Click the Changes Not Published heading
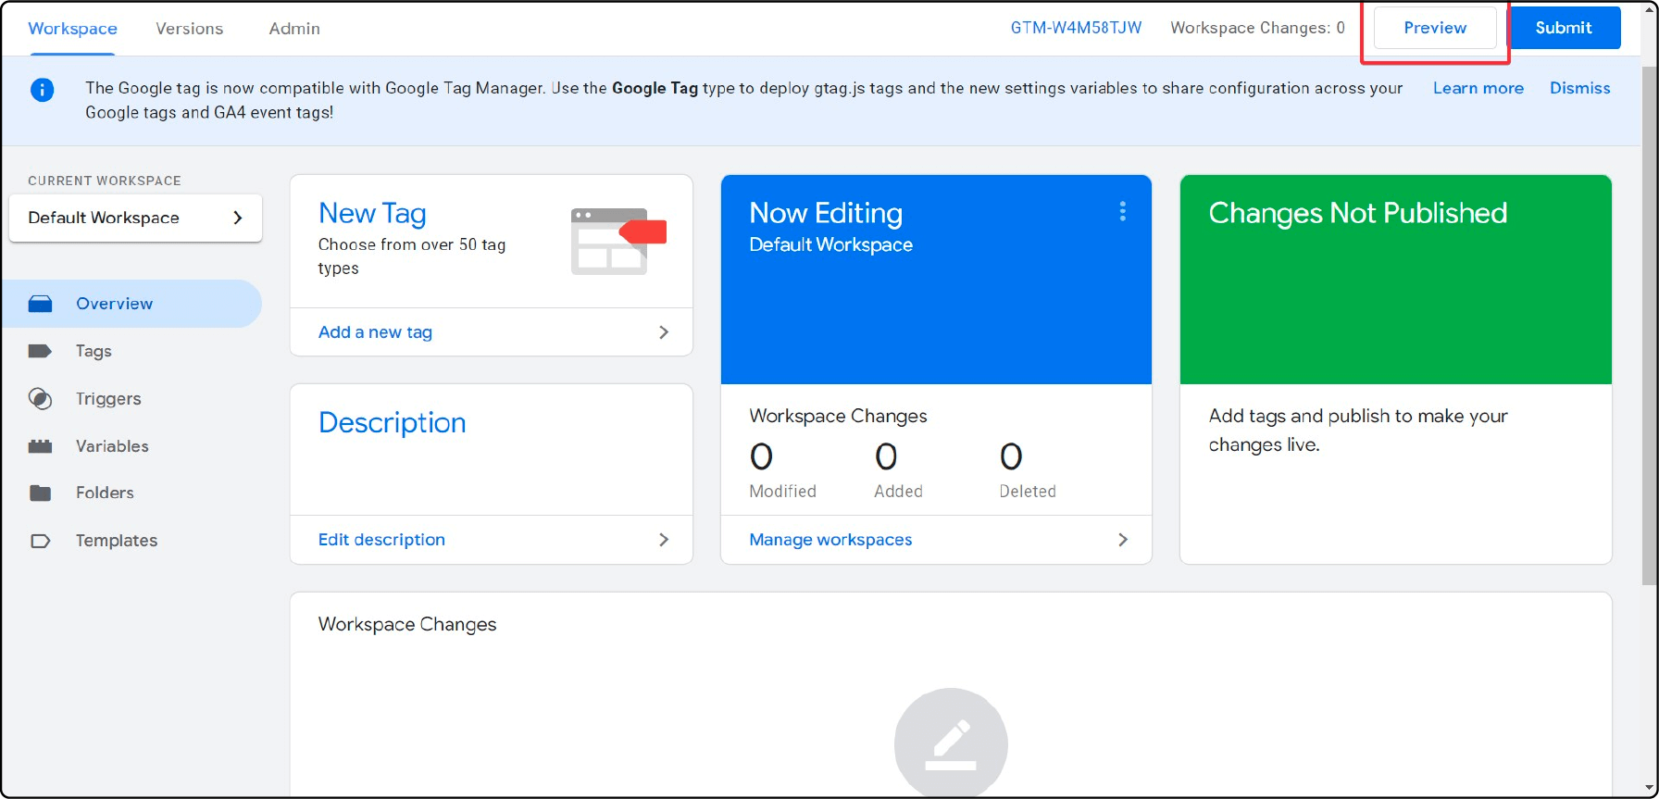 coord(1357,214)
